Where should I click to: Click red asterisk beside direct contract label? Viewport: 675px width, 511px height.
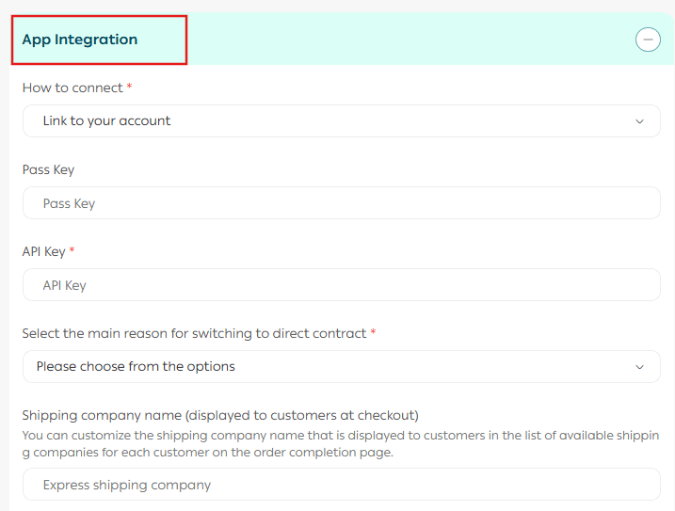tap(373, 333)
